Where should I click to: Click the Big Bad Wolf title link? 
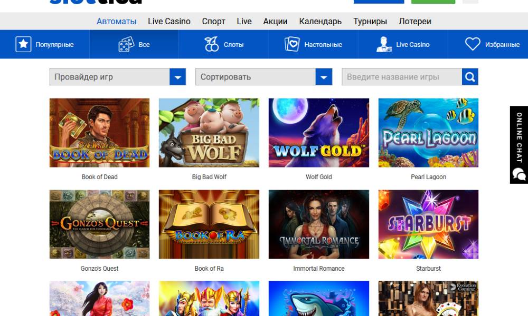pos(209,177)
